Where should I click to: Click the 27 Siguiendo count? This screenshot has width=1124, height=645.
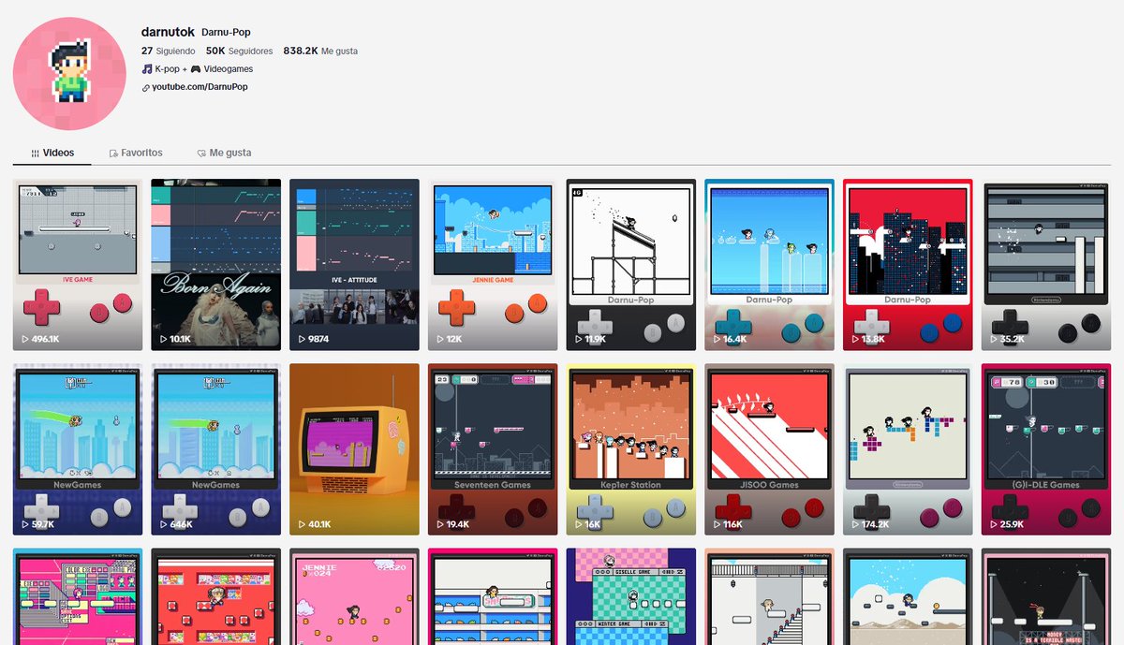(168, 51)
